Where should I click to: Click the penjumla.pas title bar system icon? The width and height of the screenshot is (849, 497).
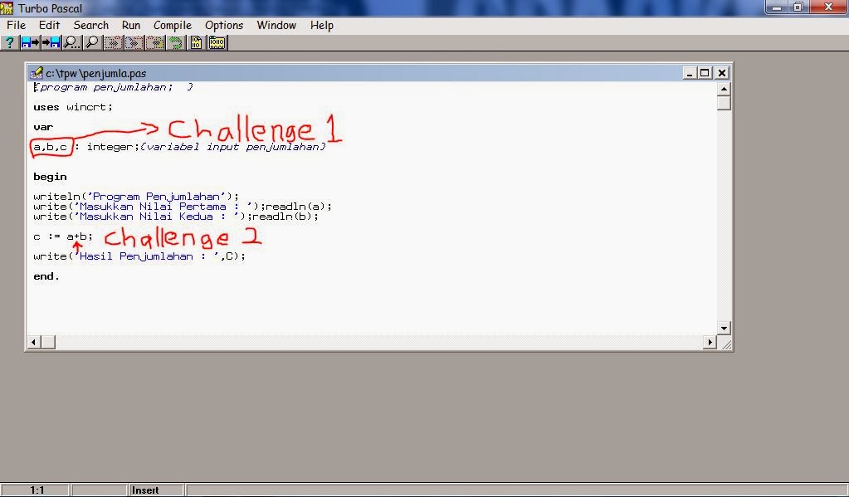(x=37, y=73)
